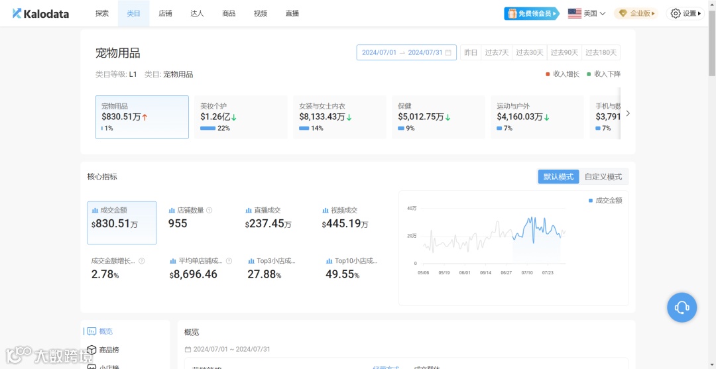Click the US flag icon
Viewport: 716px width, 369px height.
click(x=574, y=14)
